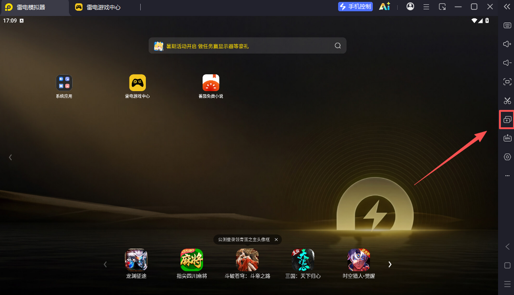Click the event mascot icon in search bar
The height and width of the screenshot is (295, 514).
click(x=158, y=46)
